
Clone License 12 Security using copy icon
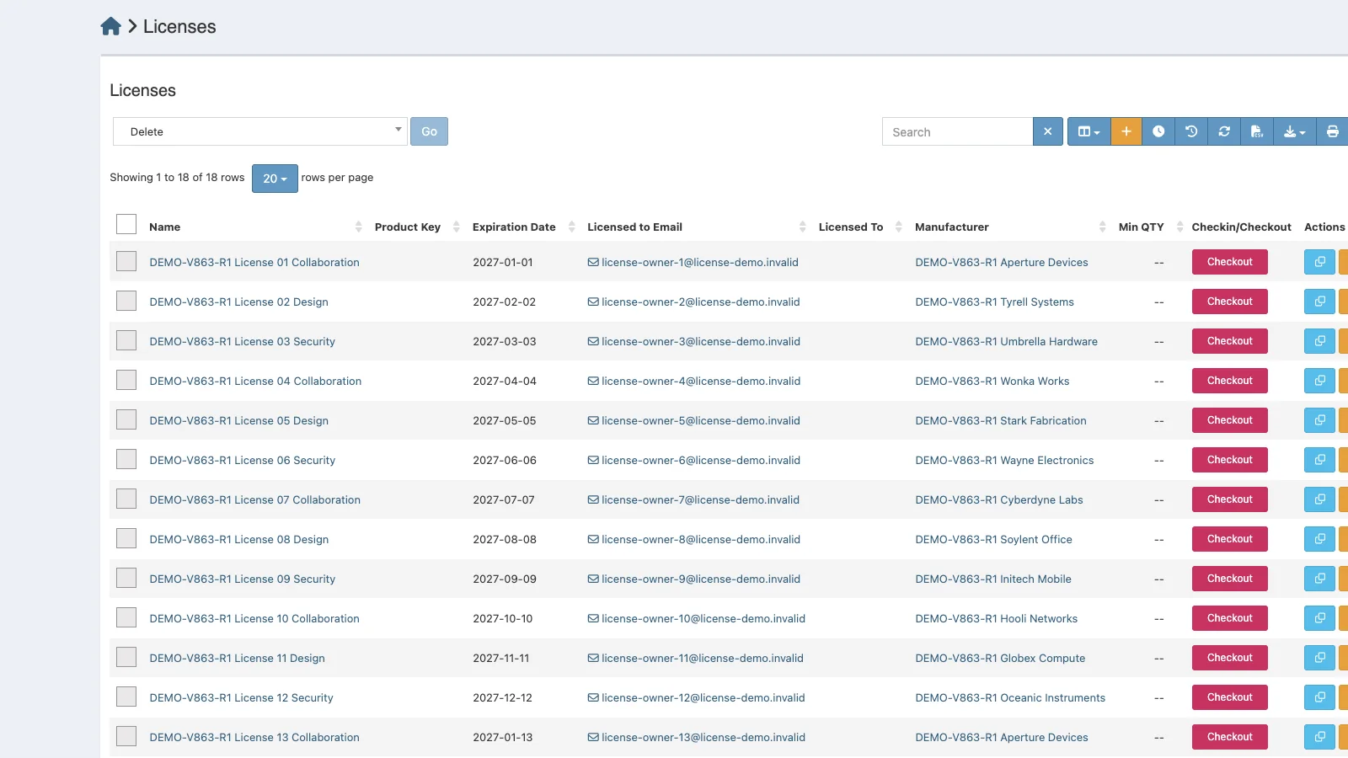[x=1319, y=697]
